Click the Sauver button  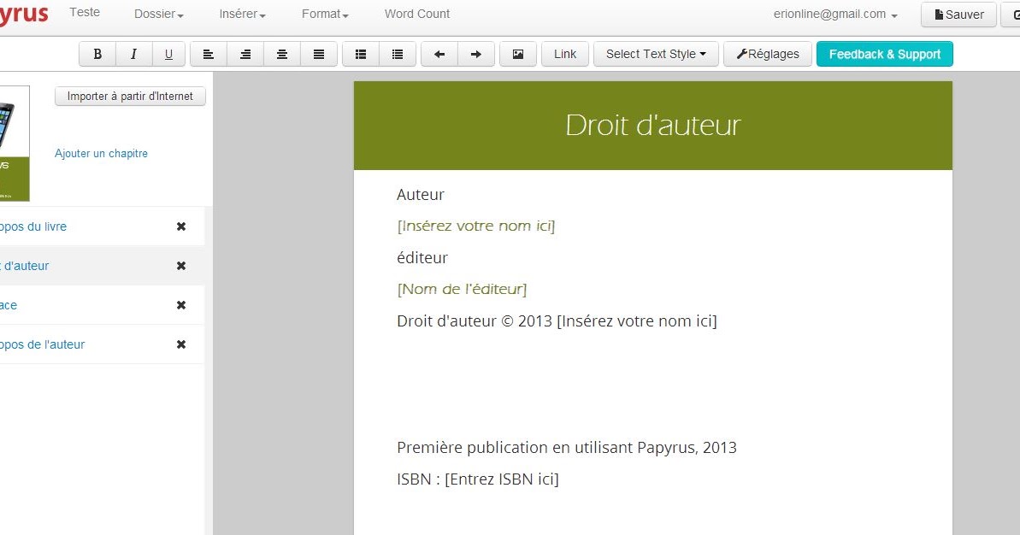pos(958,15)
